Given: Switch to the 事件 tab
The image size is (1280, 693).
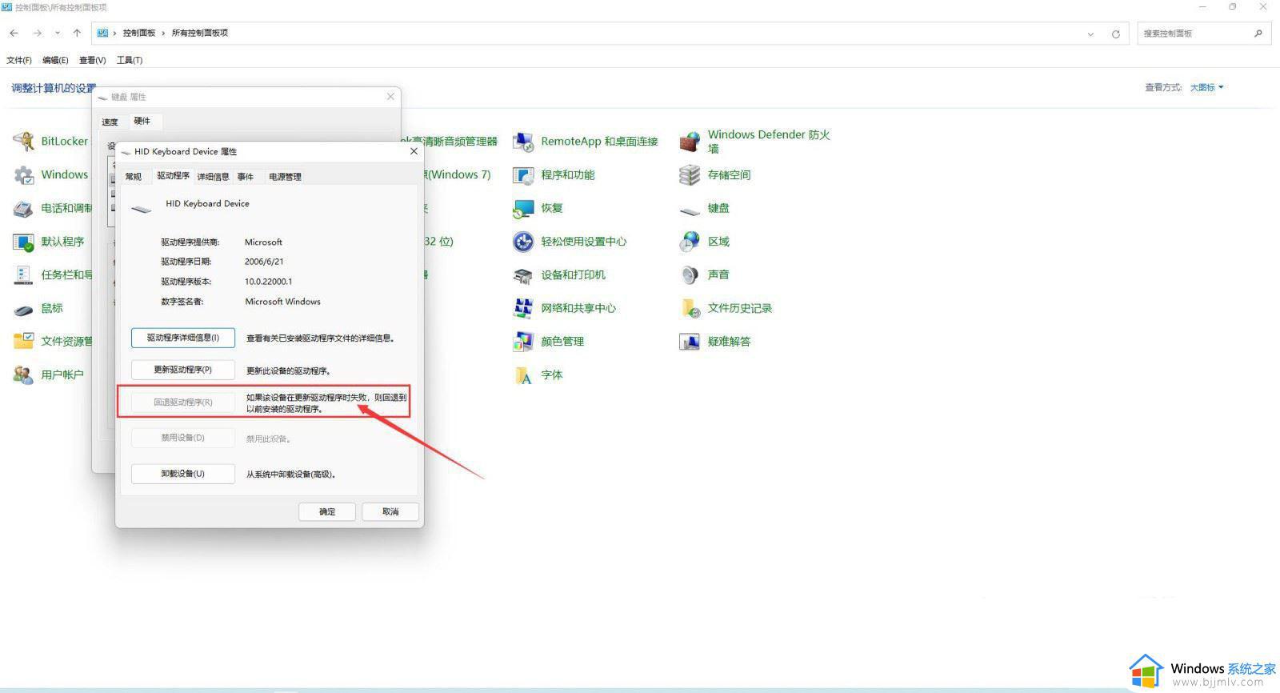Looking at the screenshot, I should [246, 177].
